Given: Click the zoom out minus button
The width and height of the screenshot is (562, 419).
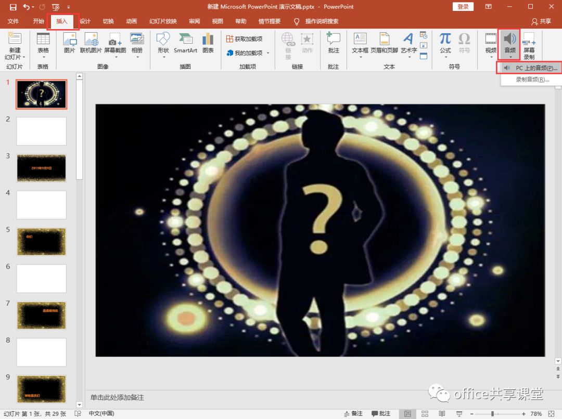Looking at the screenshot, I should (x=471, y=414).
